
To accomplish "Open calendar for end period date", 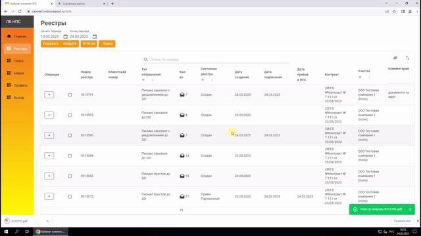I will tap(95, 37).
